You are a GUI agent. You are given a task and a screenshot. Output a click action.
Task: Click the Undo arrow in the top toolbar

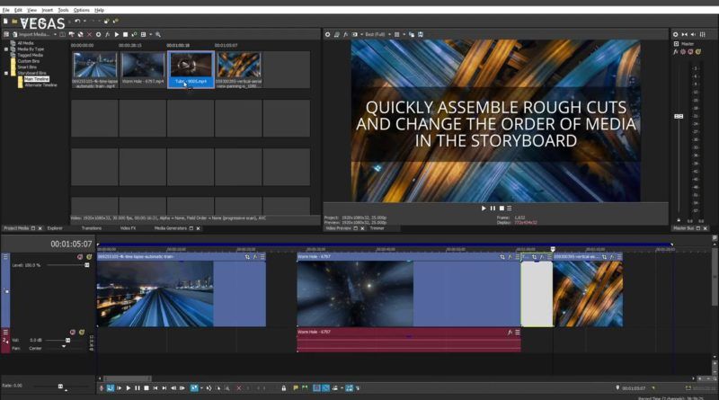[x=77, y=21]
